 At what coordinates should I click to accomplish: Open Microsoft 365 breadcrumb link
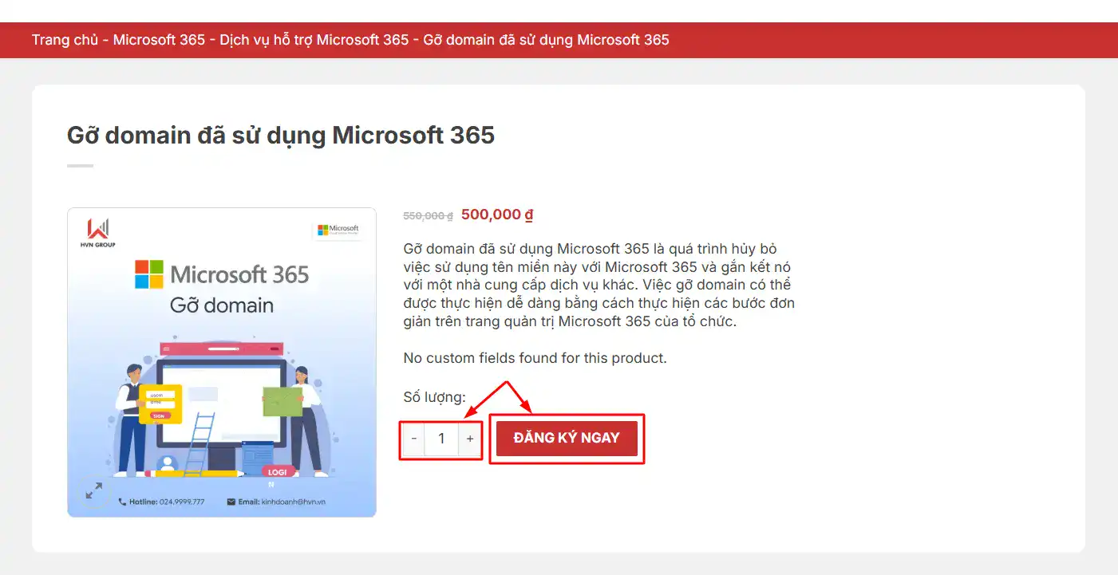click(159, 40)
